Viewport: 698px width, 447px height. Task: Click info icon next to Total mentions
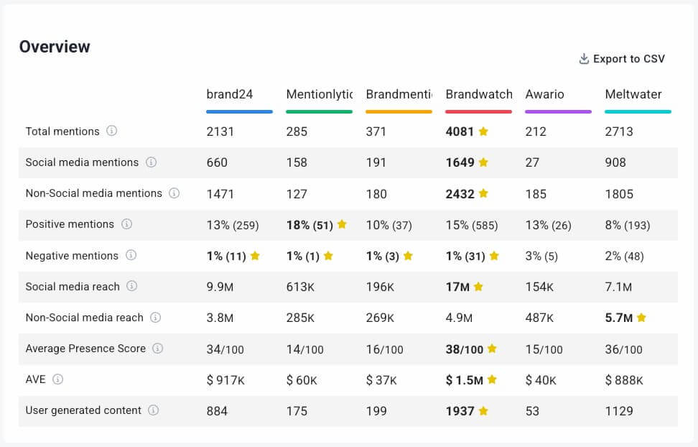[x=111, y=132]
